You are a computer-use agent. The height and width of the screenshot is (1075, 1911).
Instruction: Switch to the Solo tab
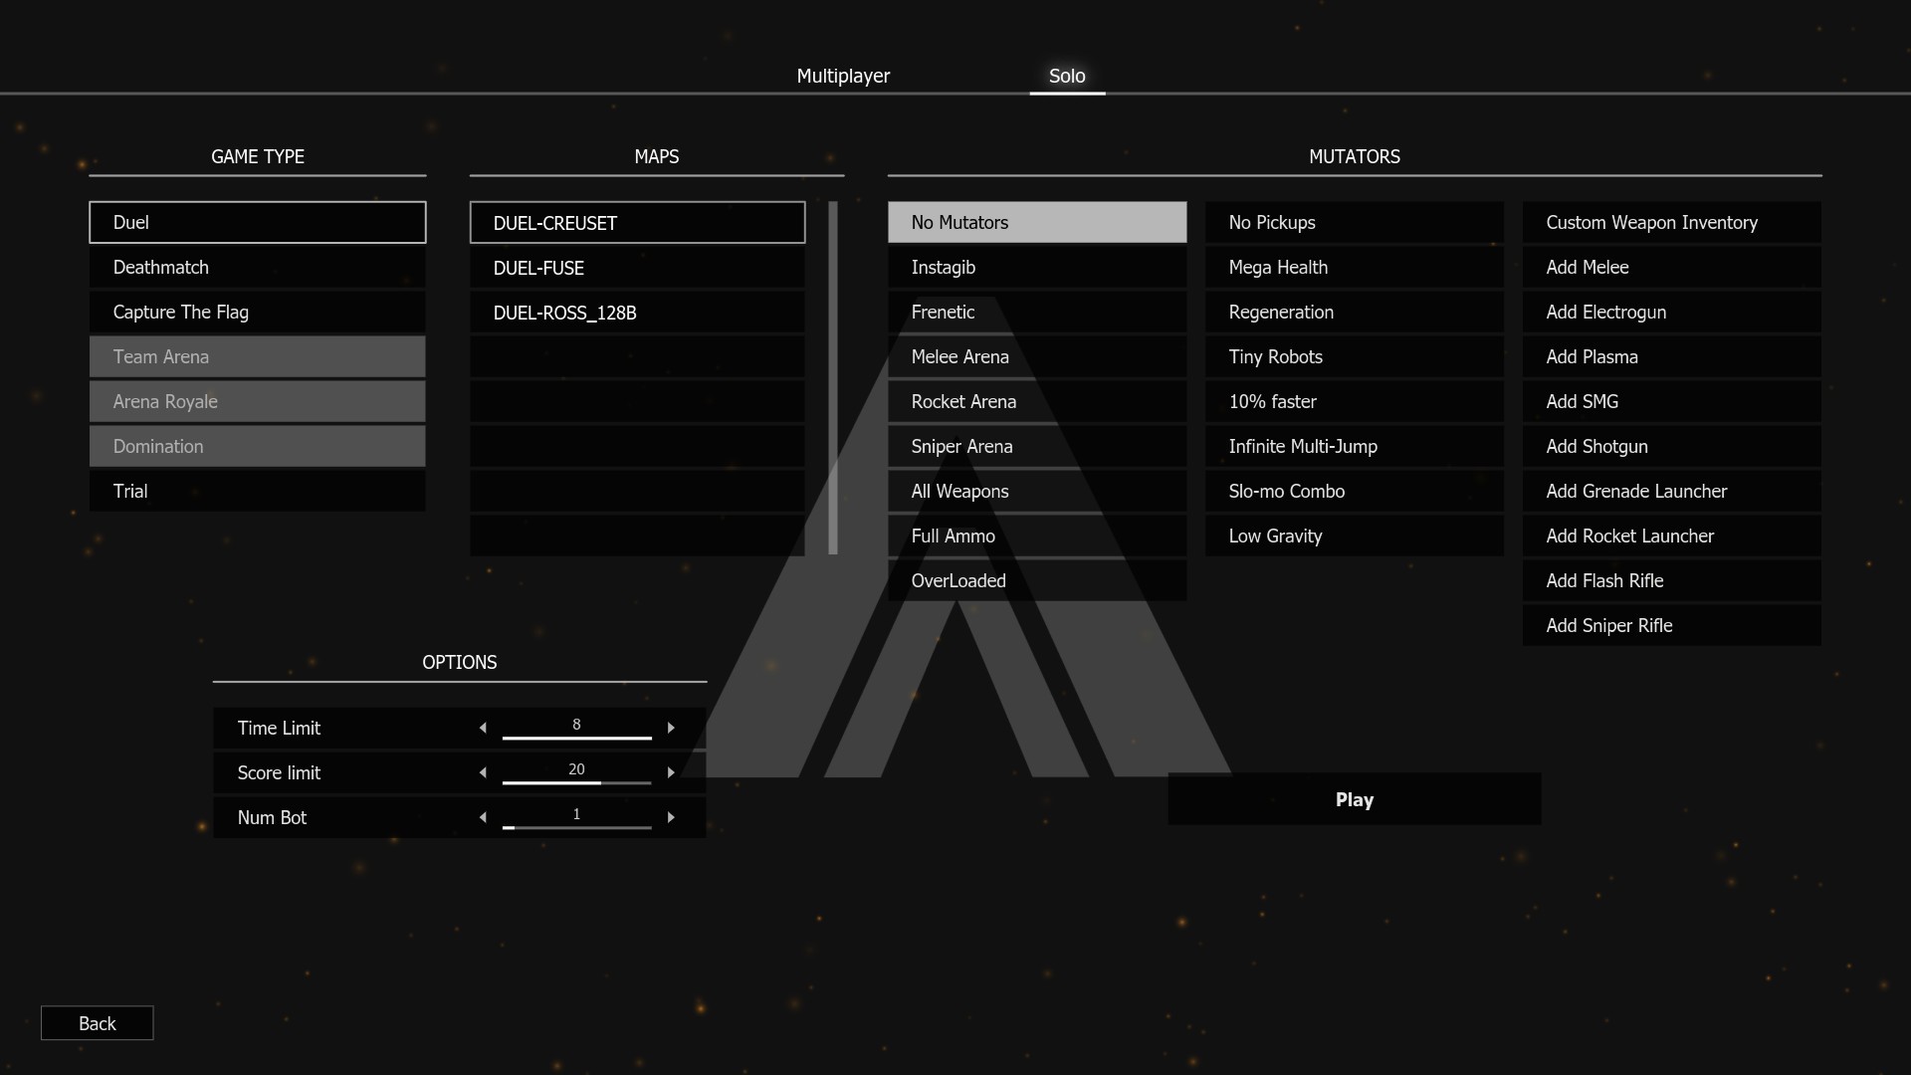pos(1066,76)
